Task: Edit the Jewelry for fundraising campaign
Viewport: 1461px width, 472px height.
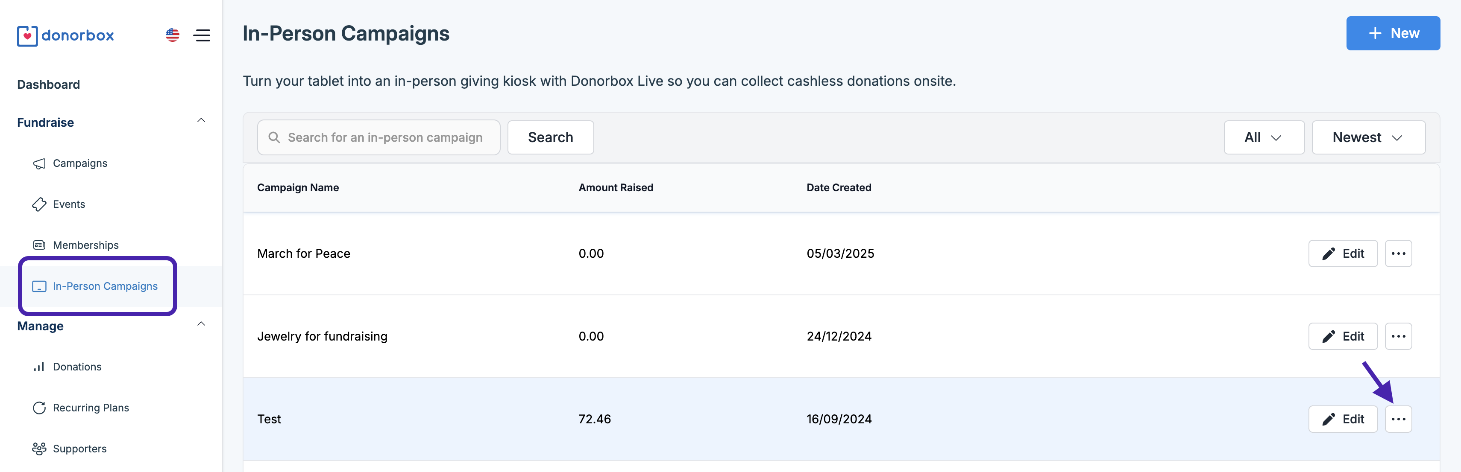Action: pyautogui.click(x=1343, y=337)
